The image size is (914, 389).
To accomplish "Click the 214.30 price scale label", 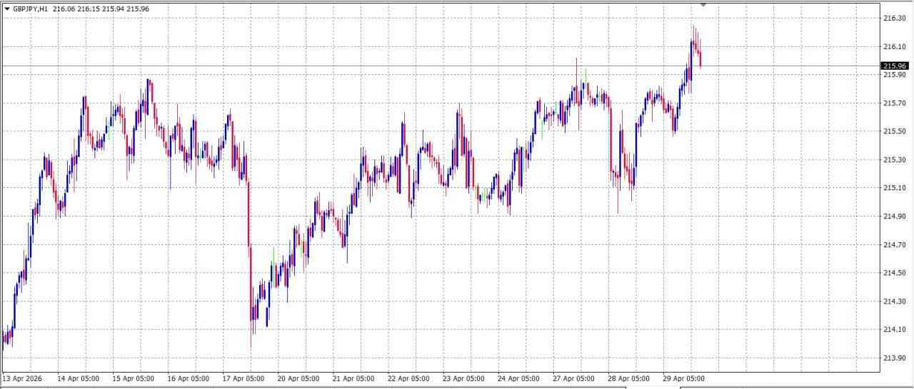I will (x=895, y=301).
